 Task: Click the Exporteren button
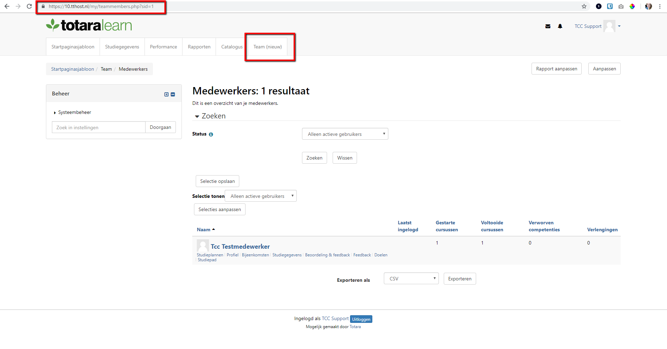(460, 279)
